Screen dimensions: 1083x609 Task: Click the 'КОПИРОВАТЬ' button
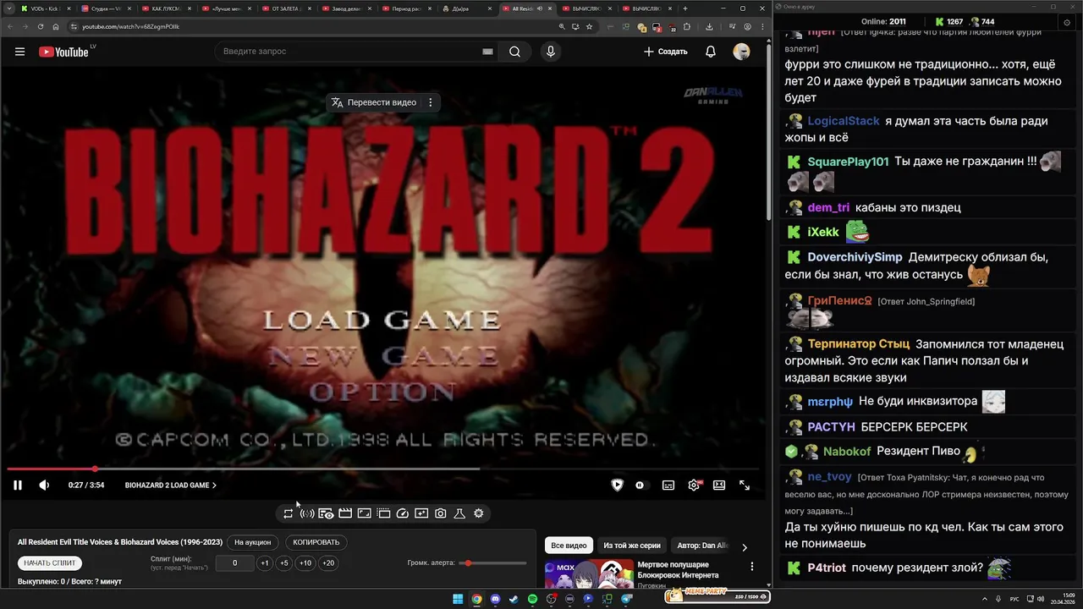[316, 542]
